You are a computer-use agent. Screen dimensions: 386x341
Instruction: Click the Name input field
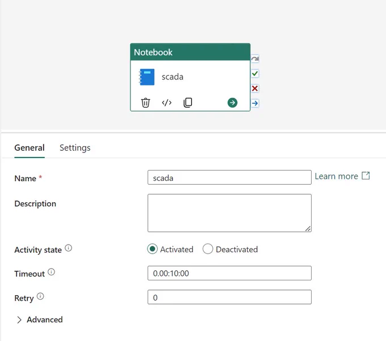click(229, 177)
